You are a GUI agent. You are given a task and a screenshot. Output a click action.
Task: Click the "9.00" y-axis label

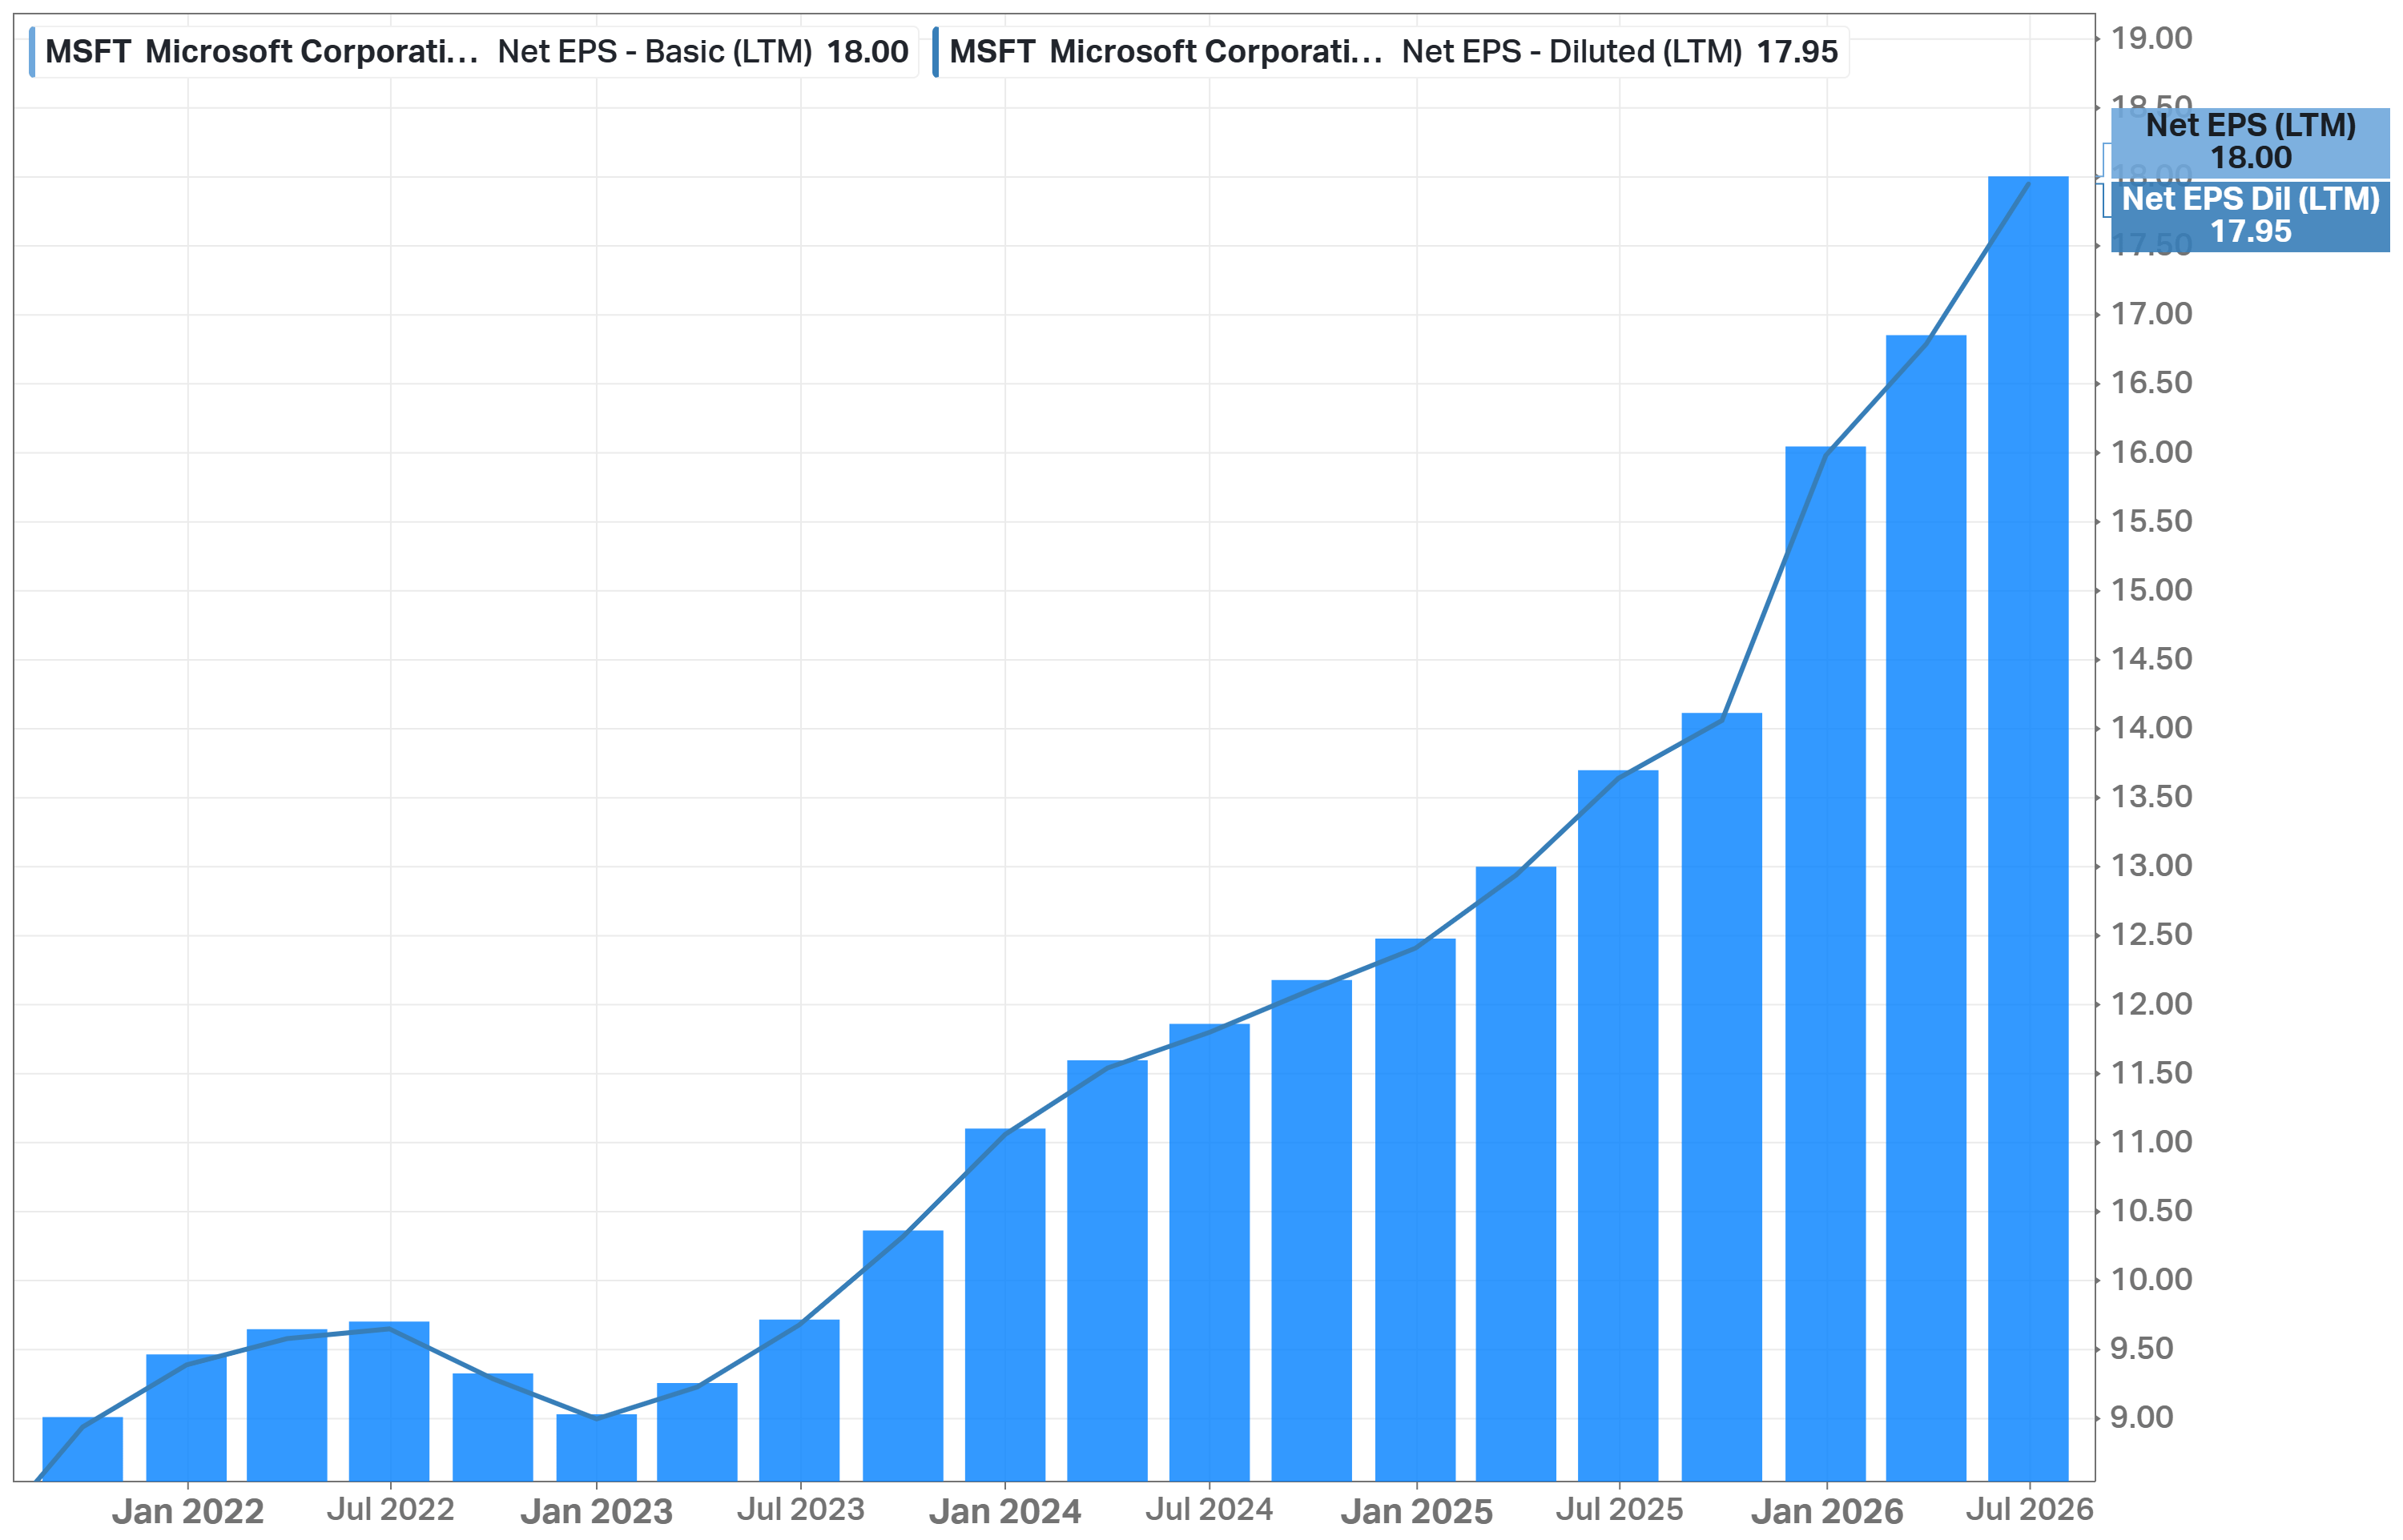click(x=2142, y=1418)
